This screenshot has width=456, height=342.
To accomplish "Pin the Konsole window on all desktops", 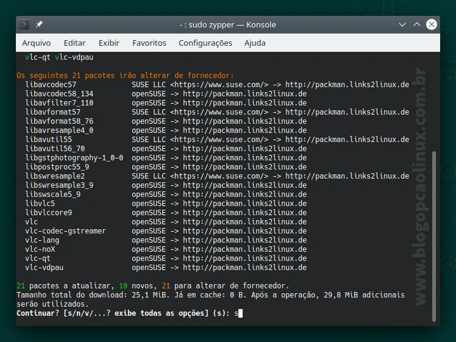I will (x=39, y=24).
